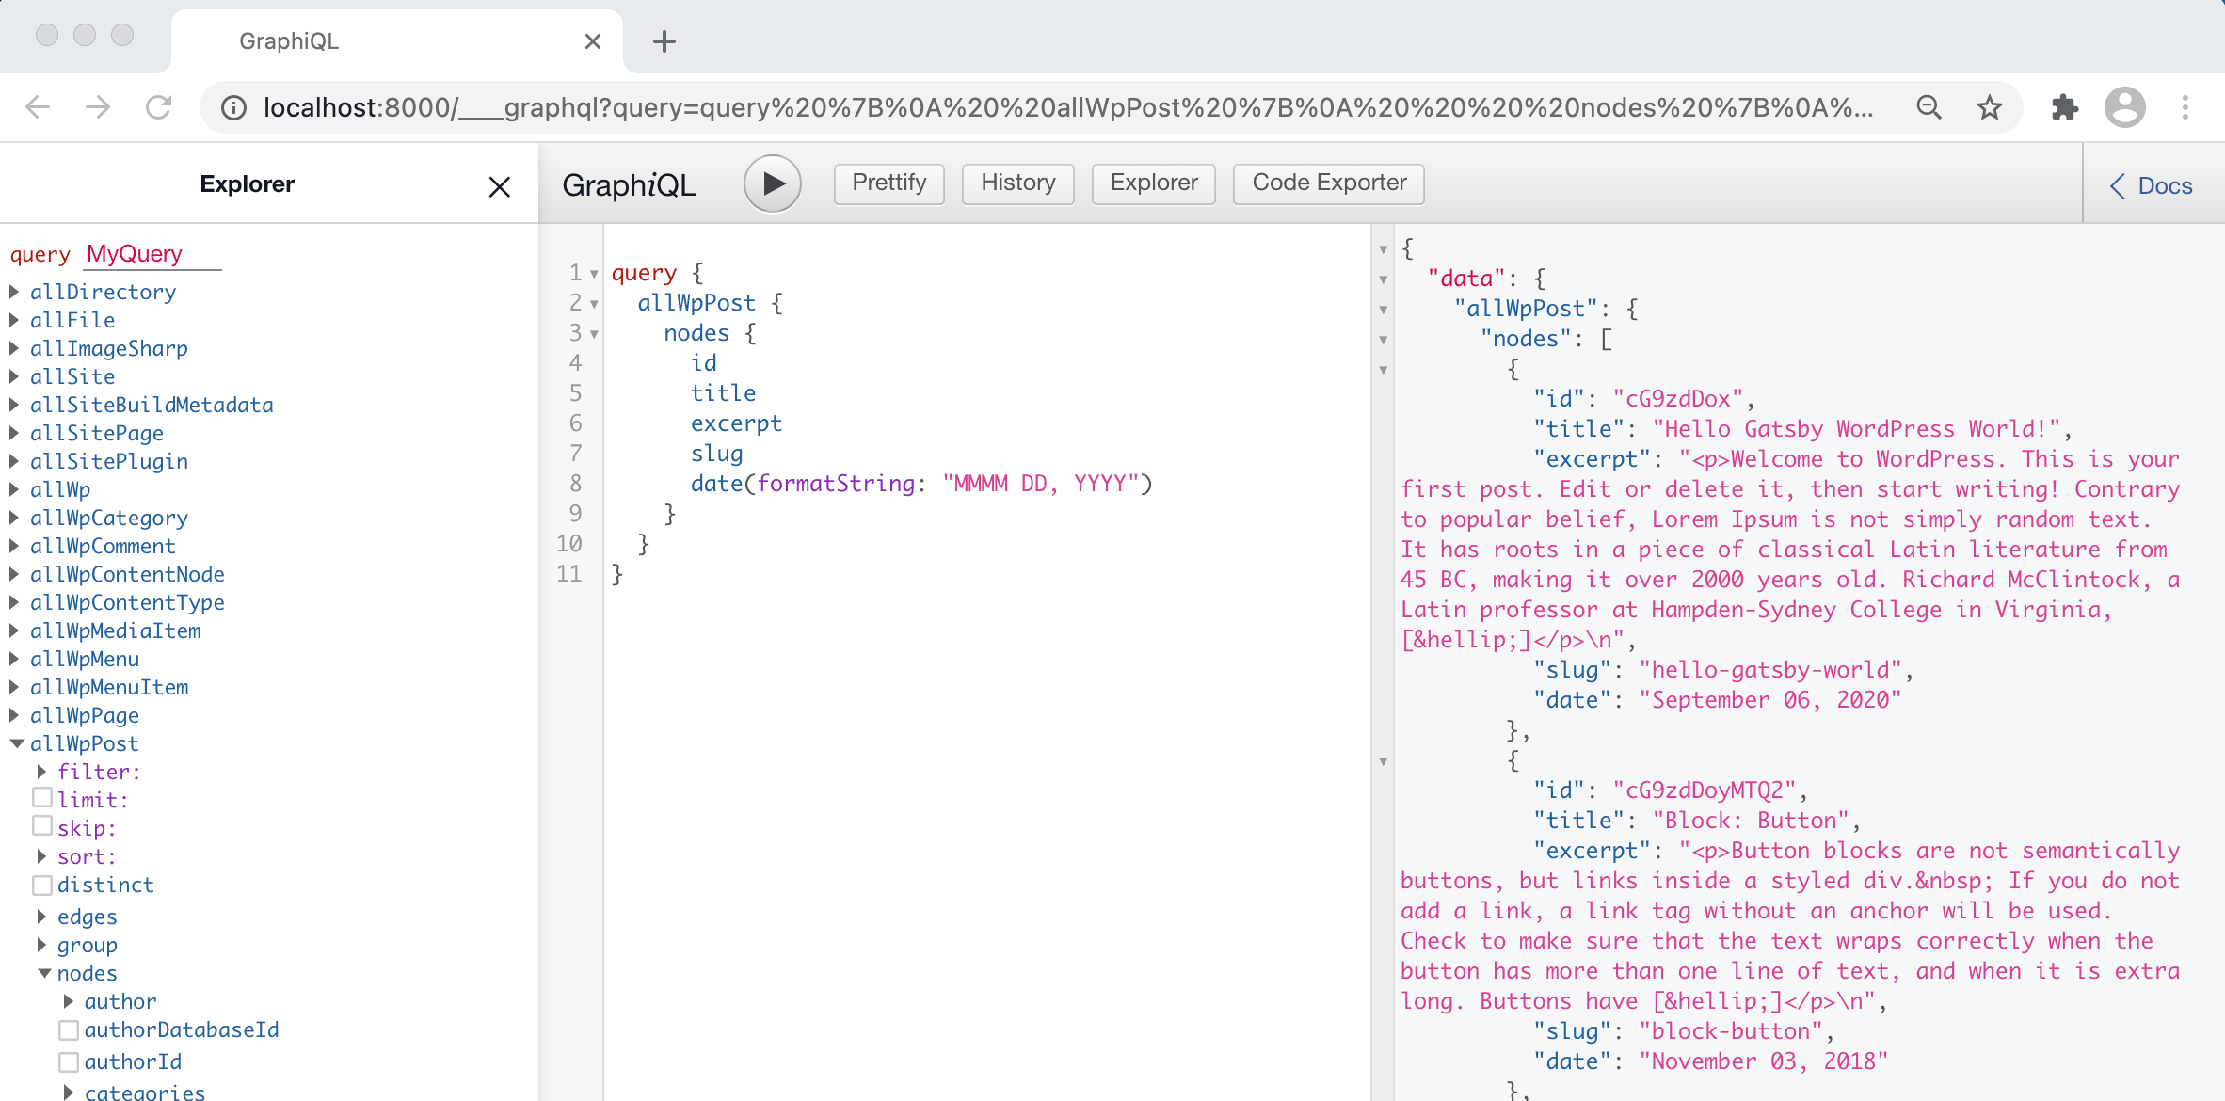Screen dimensions: 2225x1101
Task: Click "hello-gatsby-world" slug in results
Action: [x=1770, y=670]
